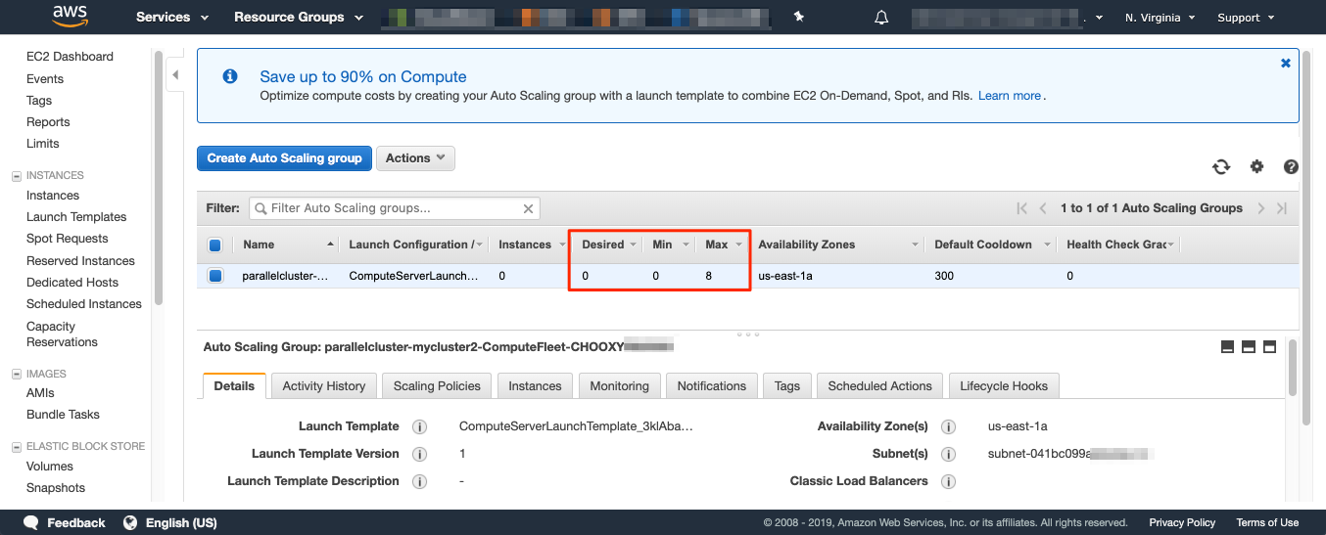Image resolution: width=1326 pixels, height=535 pixels.
Task: Open the Desired column filter arrow
Action: 633,245
